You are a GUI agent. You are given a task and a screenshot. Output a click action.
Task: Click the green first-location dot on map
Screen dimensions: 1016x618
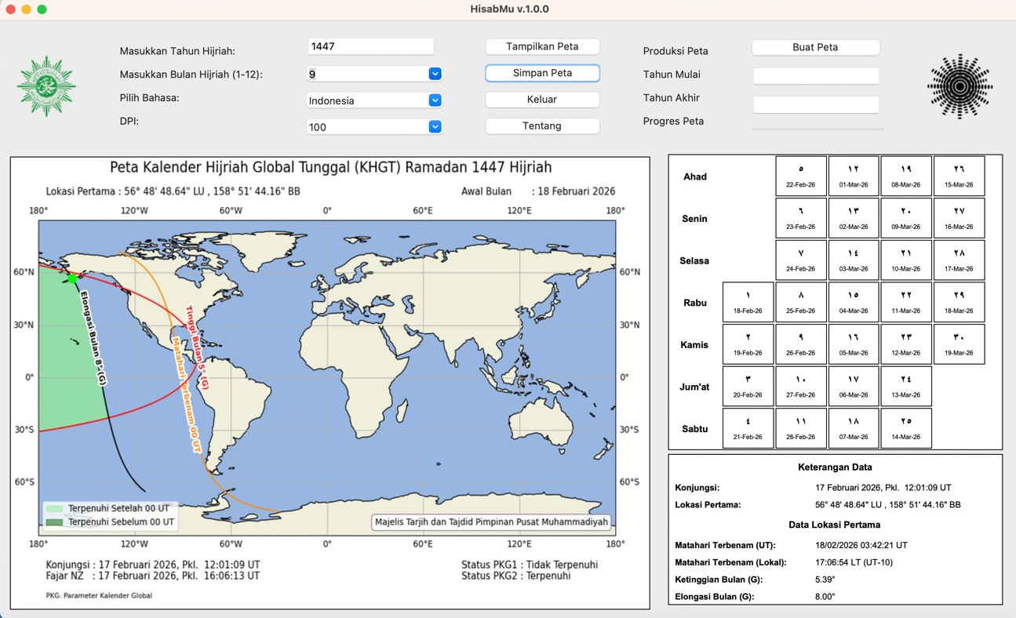72,278
